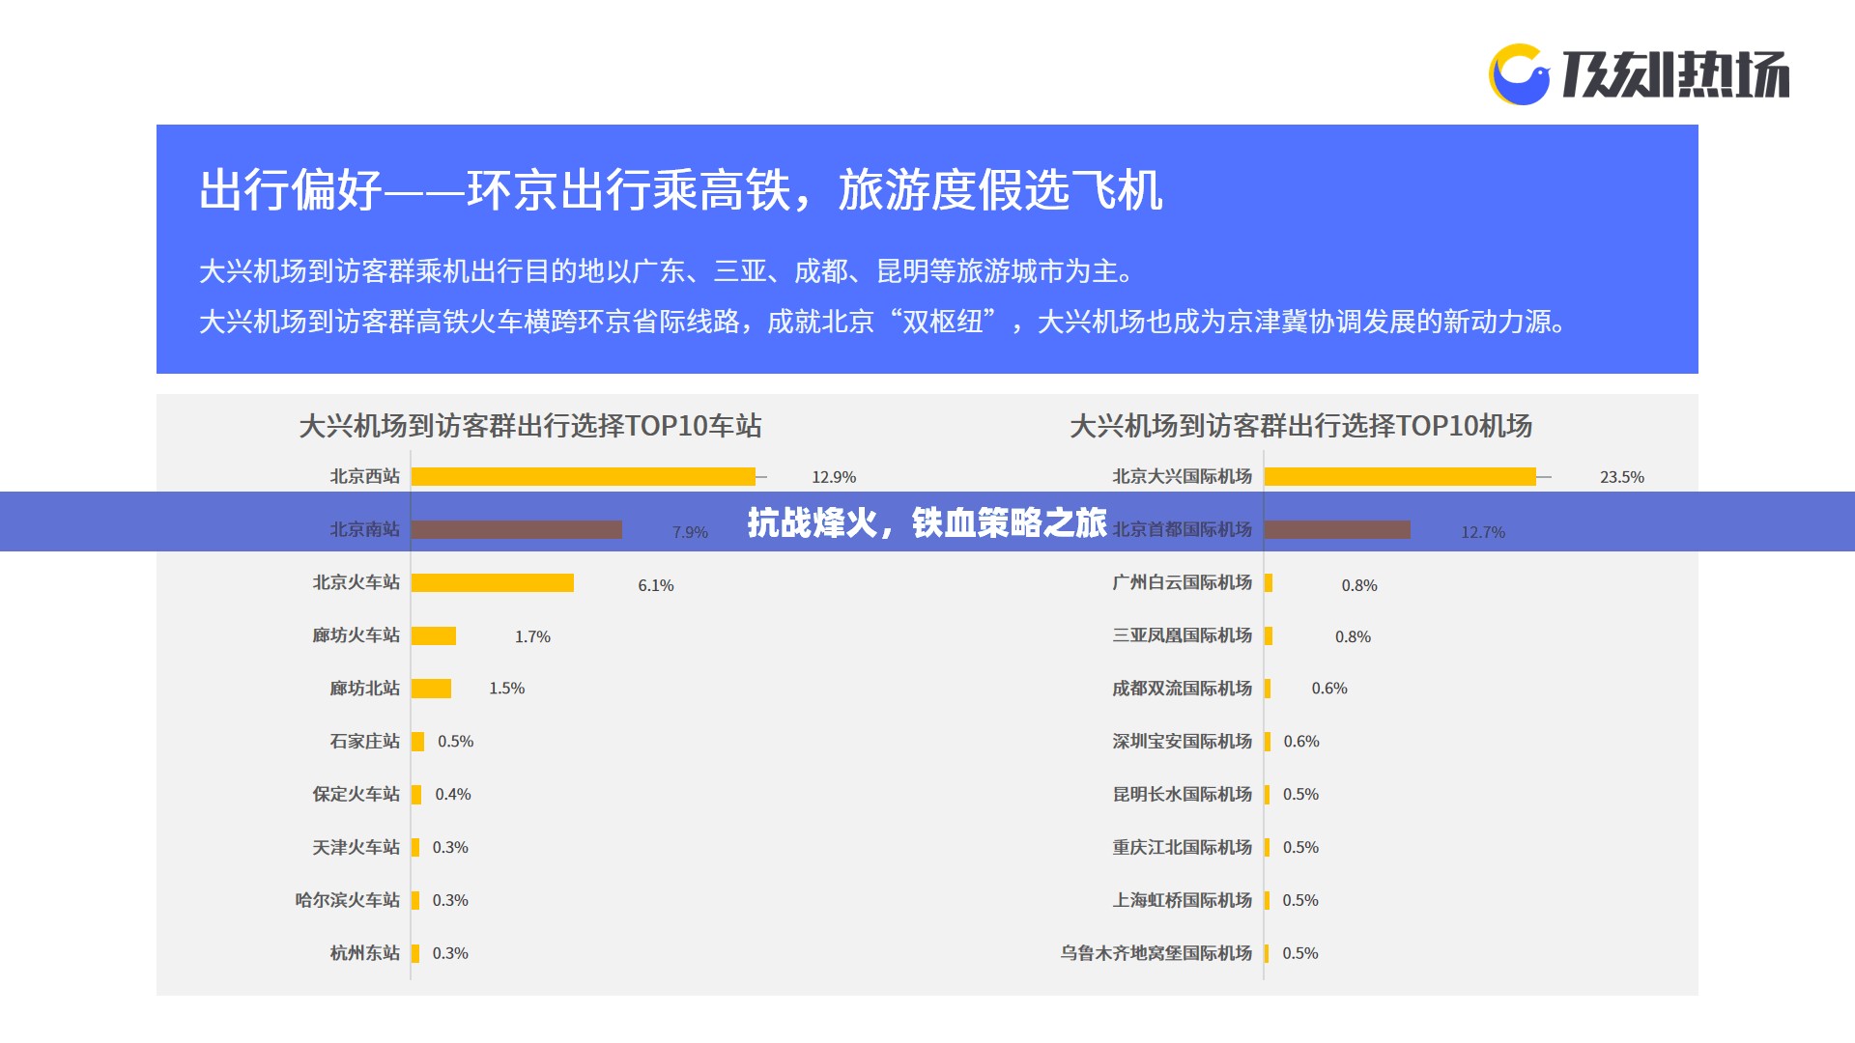This screenshot has width=1855, height=1043.
Task: Click the 12.7% value
Action: click(x=1483, y=532)
